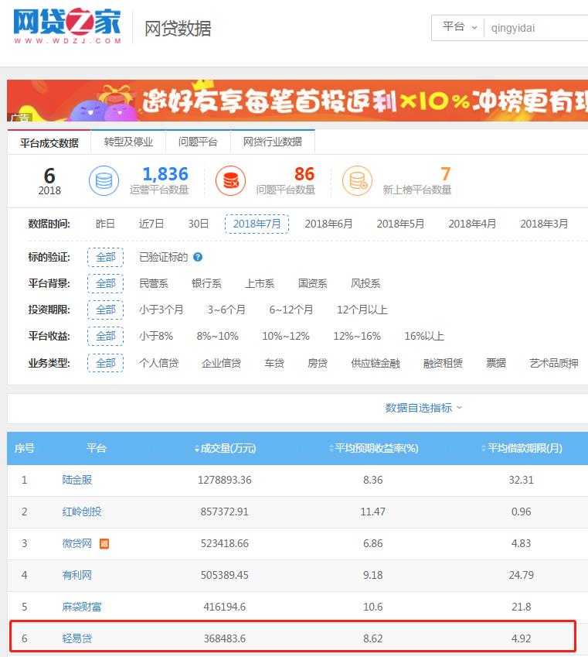Image resolution: width=588 pixels, height=657 pixels.
Task: Filter business type 车贷
Action: (274, 363)
